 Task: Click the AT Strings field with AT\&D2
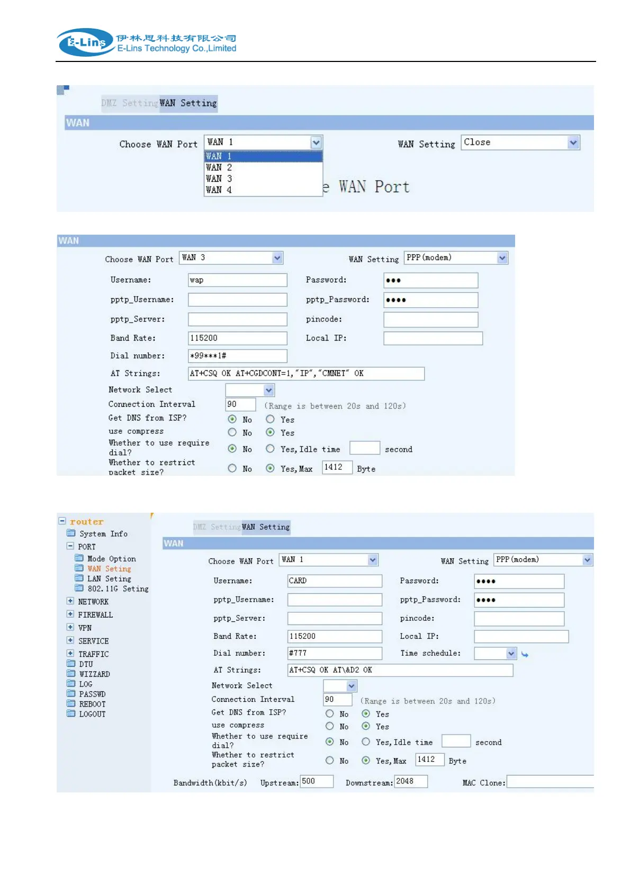point(400,670)
